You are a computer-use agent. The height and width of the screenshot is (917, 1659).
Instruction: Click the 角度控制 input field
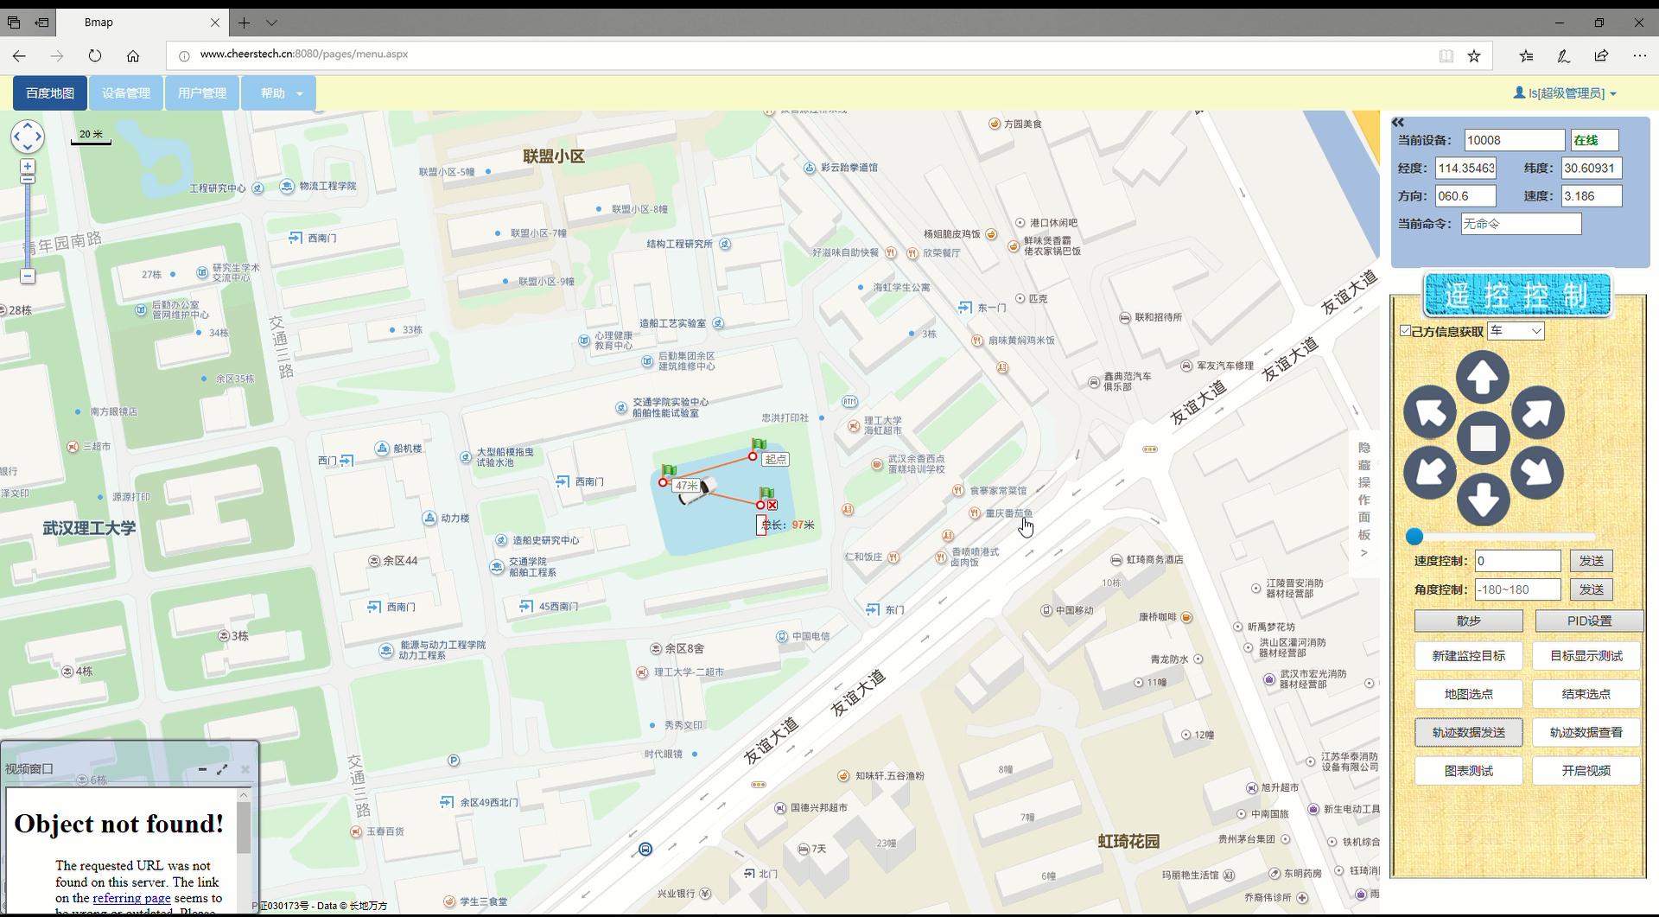tap(1517, 589)
